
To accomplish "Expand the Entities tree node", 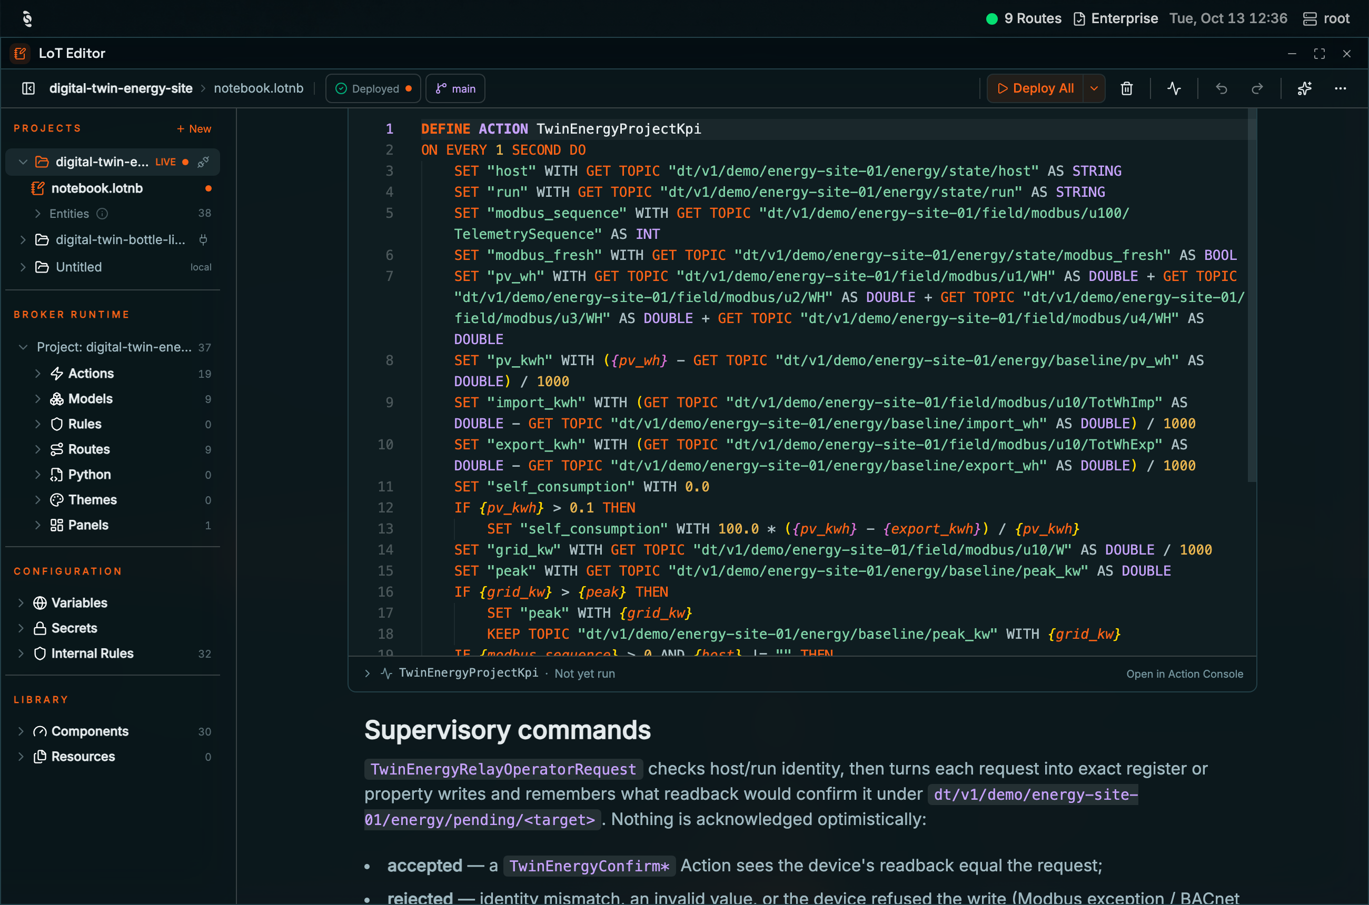I will click(37, 214).
